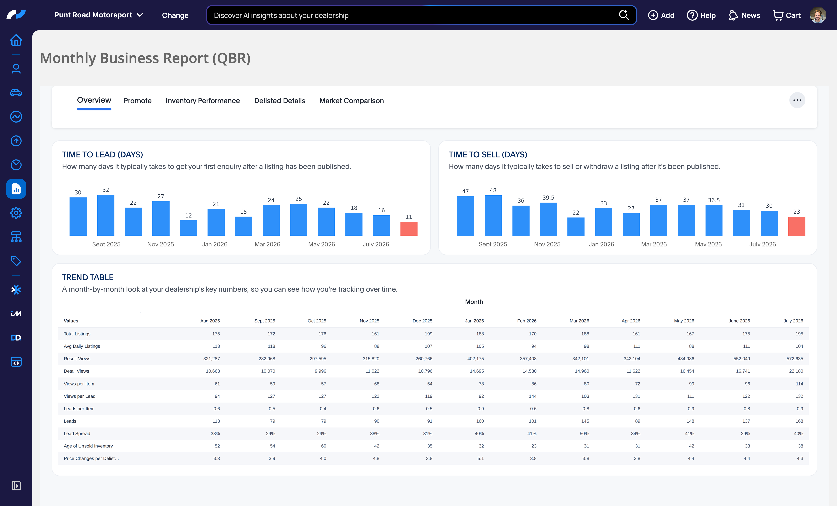
Task: Open the settings gear in the sidebar
Action: (16, 213)
